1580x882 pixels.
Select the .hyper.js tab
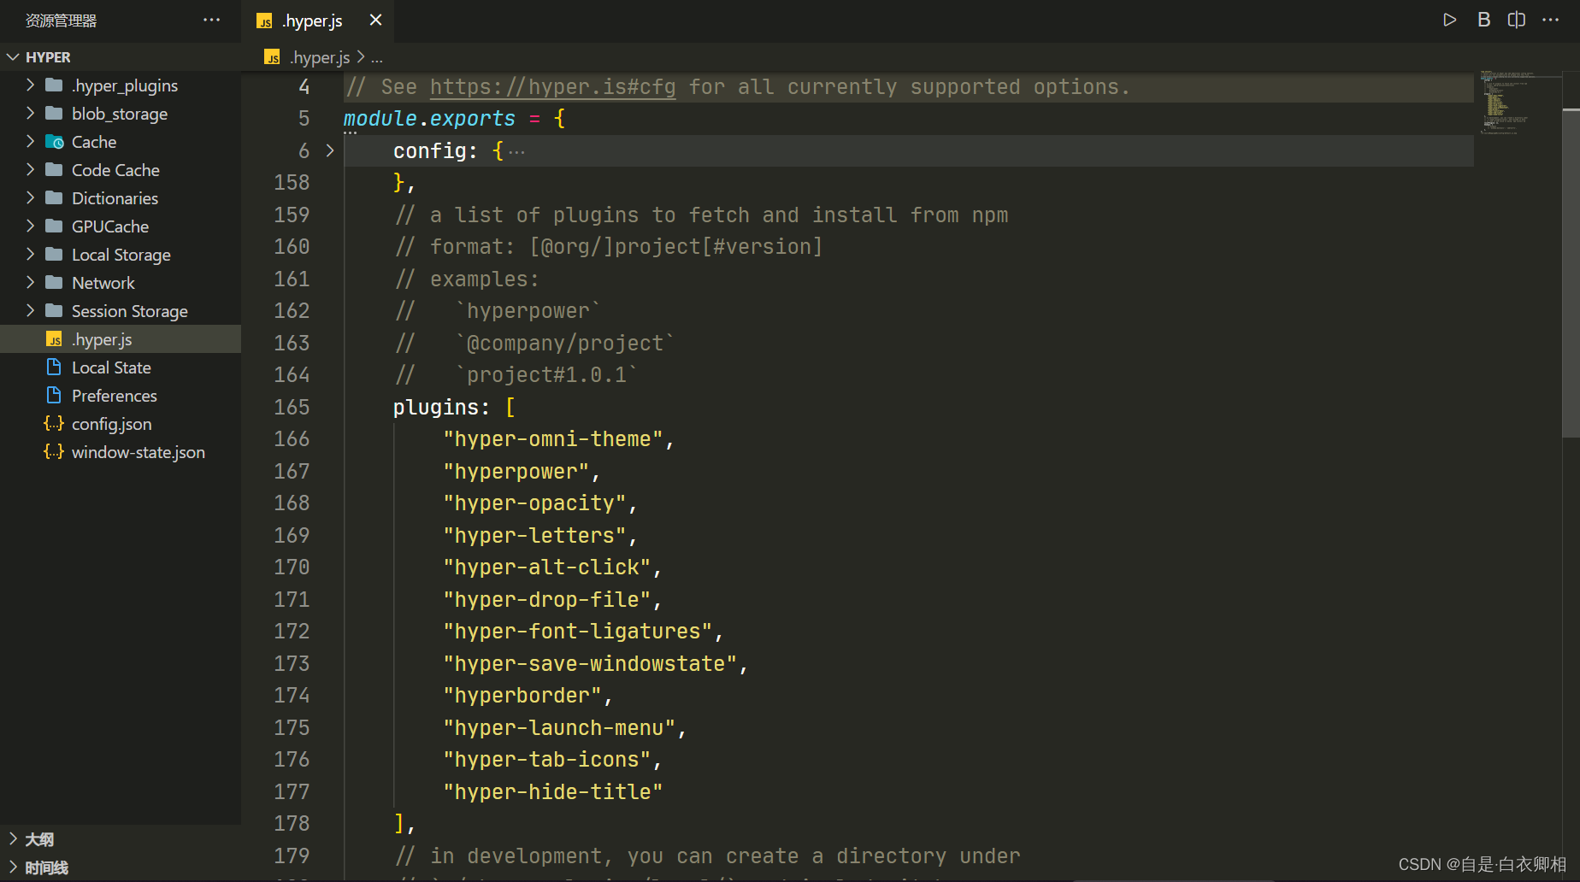[318, 21]
